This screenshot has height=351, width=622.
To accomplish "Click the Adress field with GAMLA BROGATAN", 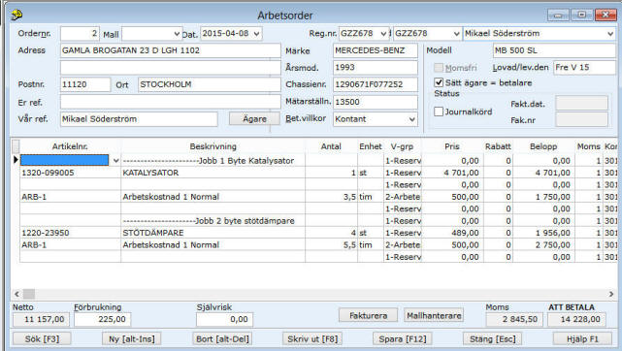I will coord(170,50).
